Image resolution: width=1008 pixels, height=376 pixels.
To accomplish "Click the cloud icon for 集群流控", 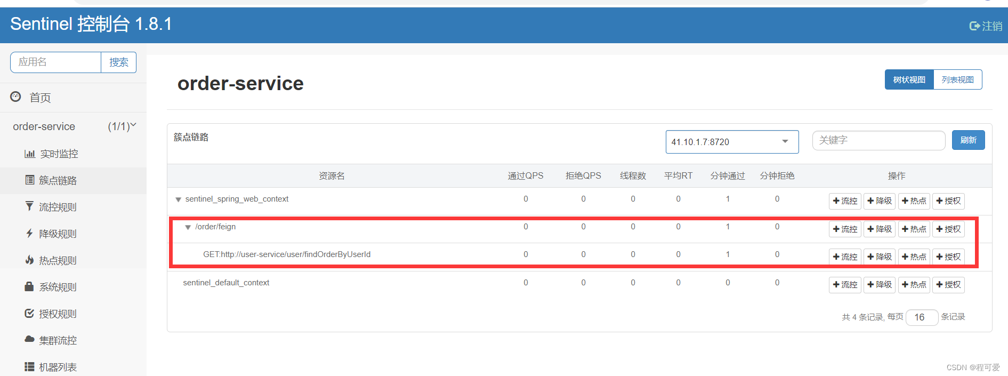I will coord(29,339).
